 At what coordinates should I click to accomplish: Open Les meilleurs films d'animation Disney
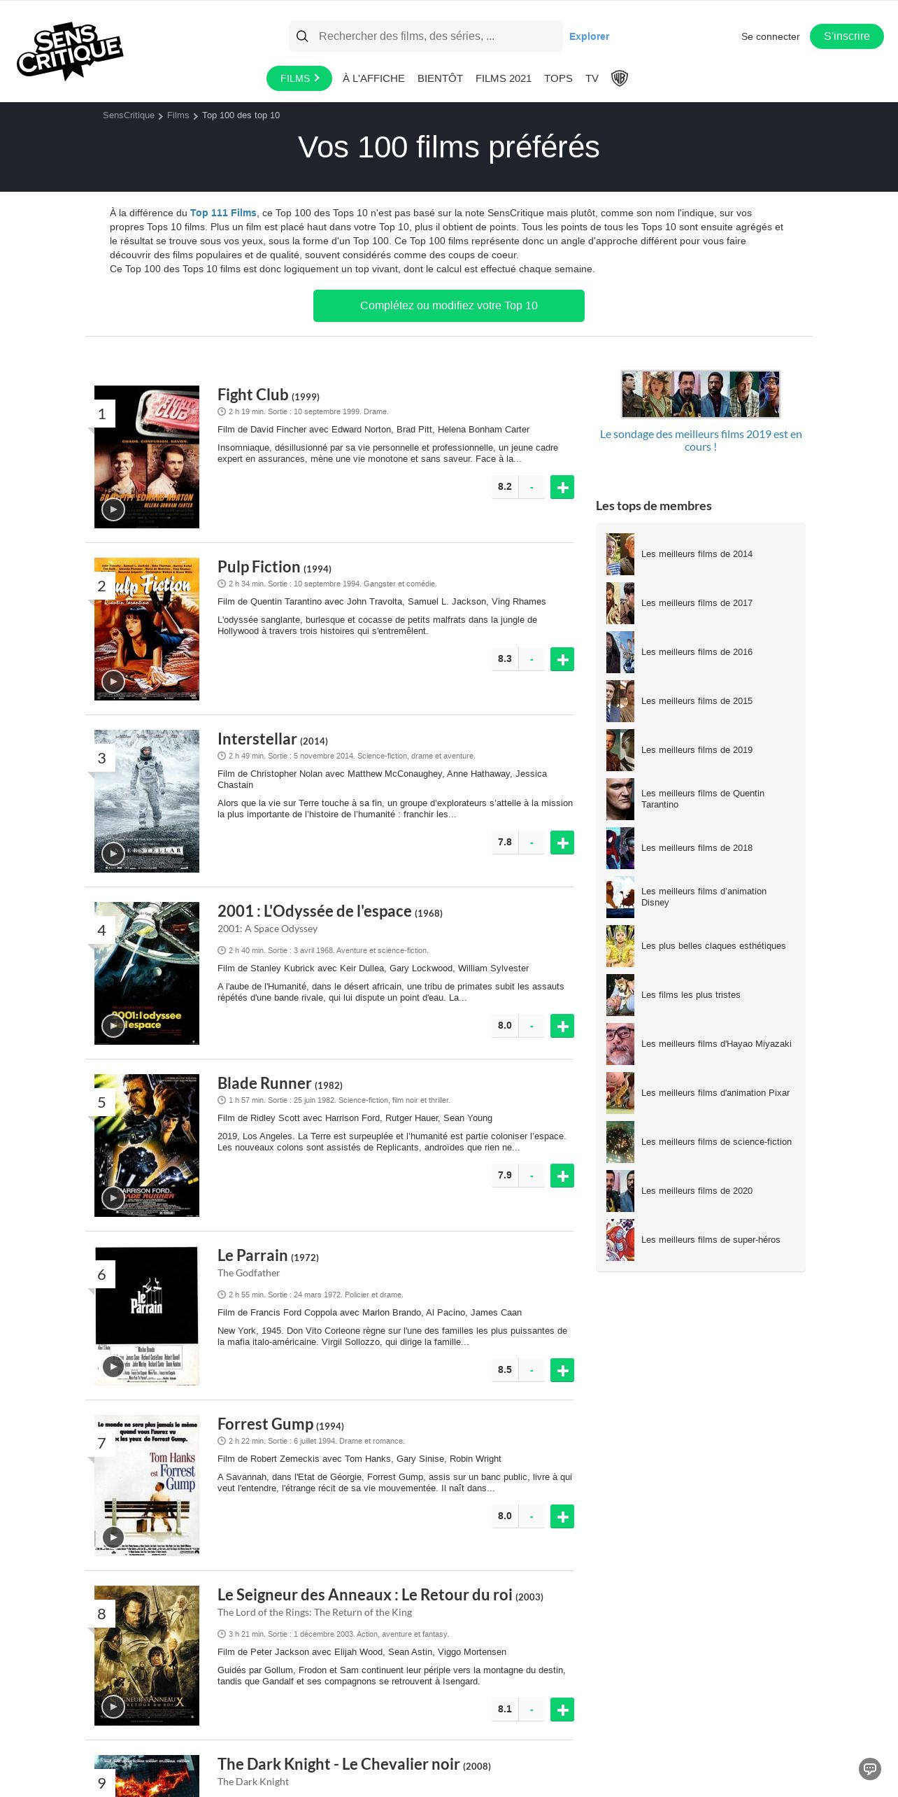pyautogui.click(x=704, y=897)
